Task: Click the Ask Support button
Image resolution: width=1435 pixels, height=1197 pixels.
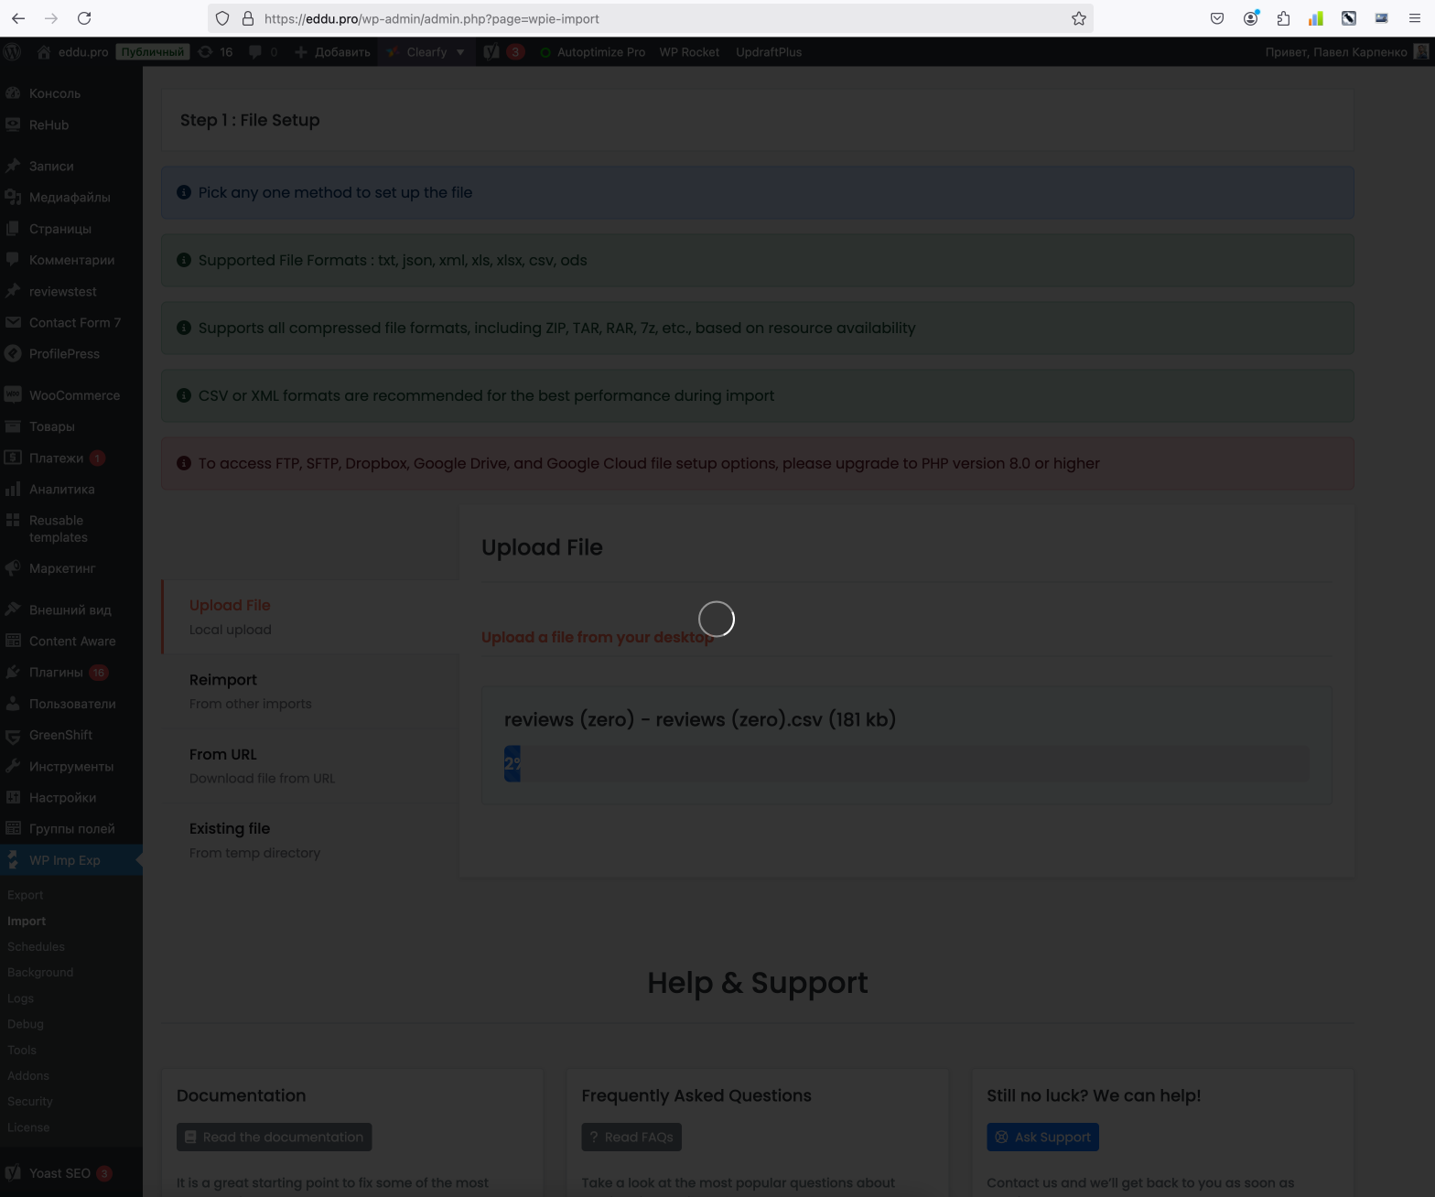Action: pyautogui.click(x=1042, y=1137)
